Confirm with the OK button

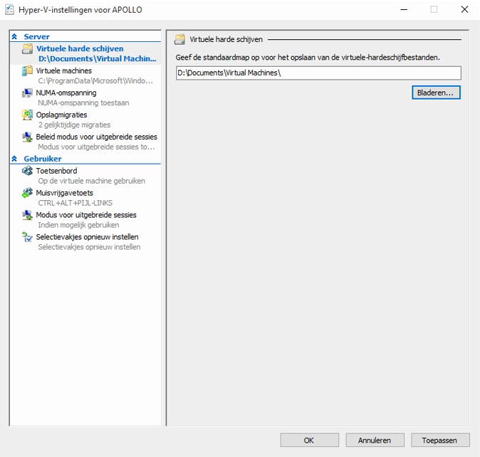[x=310, y=440]
